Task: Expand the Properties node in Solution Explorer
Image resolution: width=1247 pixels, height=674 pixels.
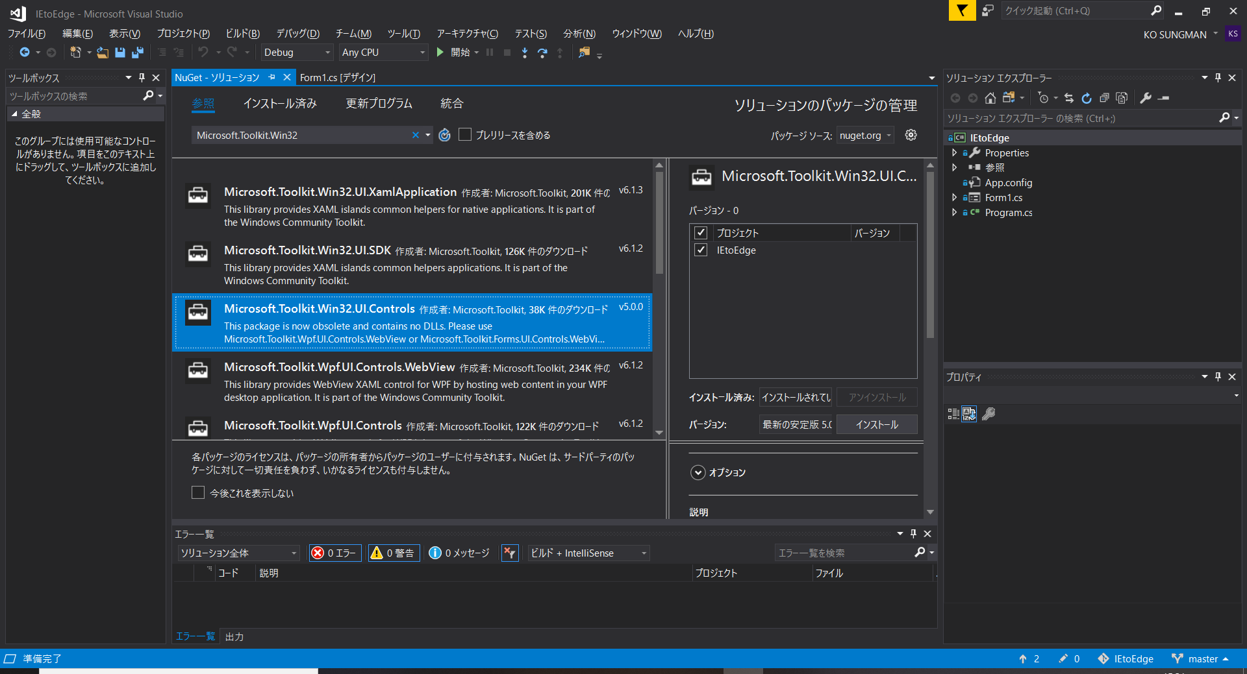Action: (954, 152)
